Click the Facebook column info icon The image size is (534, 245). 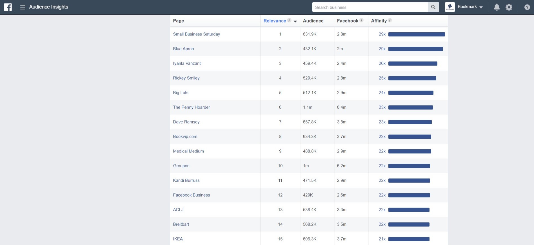(x=361, y=20)
